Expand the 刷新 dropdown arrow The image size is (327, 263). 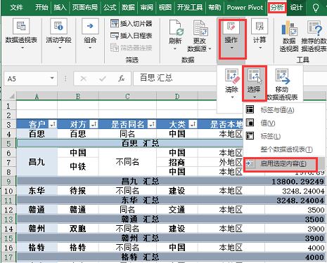[x=175, y=49]
